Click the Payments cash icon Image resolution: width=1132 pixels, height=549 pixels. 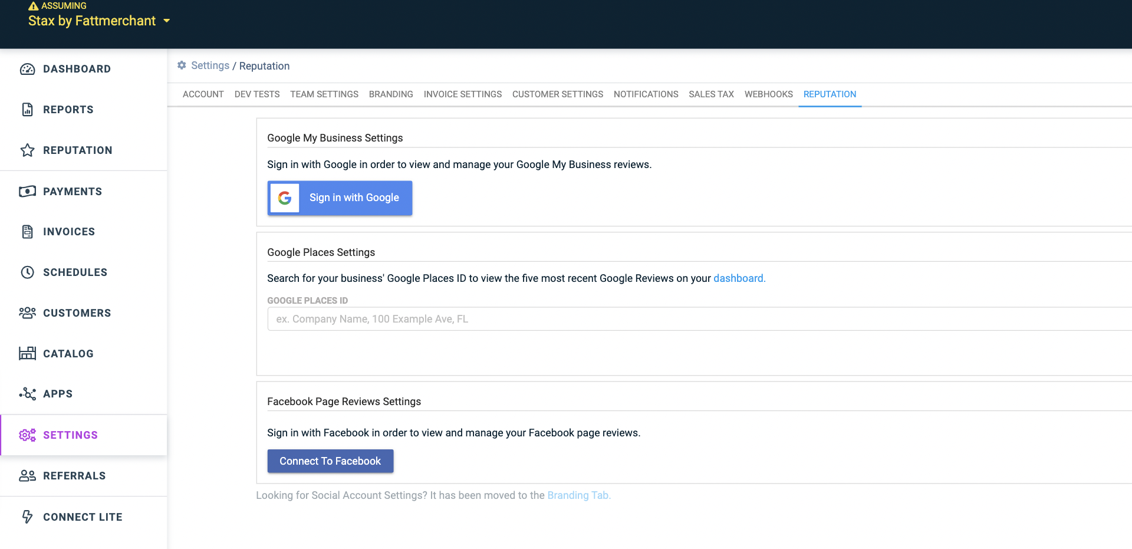[27, 192]
